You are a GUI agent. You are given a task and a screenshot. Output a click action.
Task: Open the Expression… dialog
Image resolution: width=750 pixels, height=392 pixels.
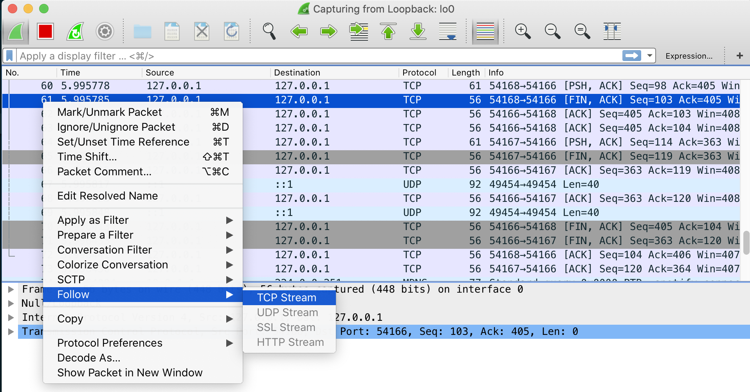[x=689, y=56]
